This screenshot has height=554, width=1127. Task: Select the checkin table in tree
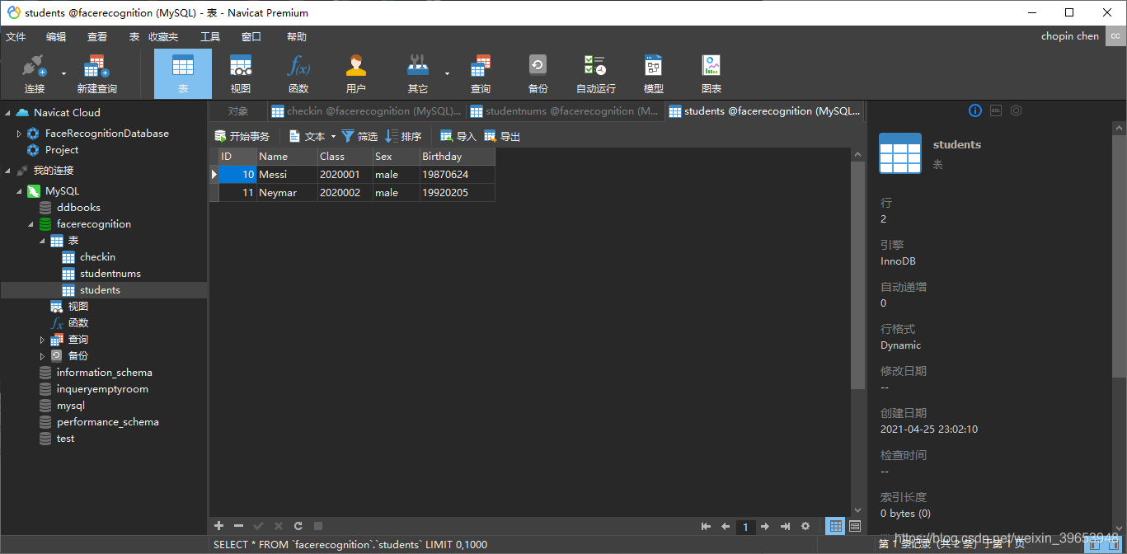tap(97, 257)
